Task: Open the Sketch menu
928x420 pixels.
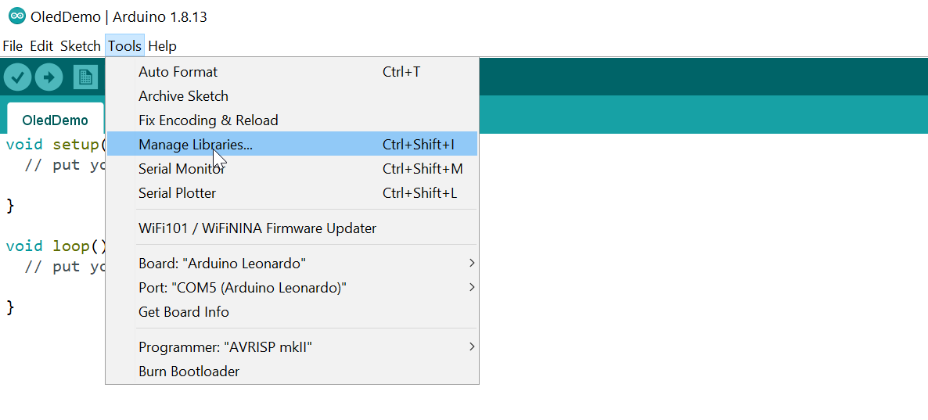Action: [81, 45]
